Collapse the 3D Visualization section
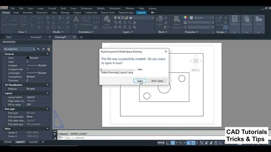The width and height of the screenshot is (271, 152). 47,85
